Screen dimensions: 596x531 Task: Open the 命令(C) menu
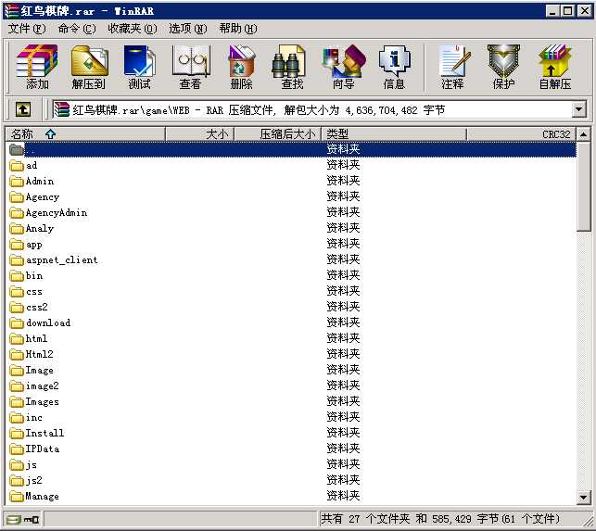click(77, 29)
